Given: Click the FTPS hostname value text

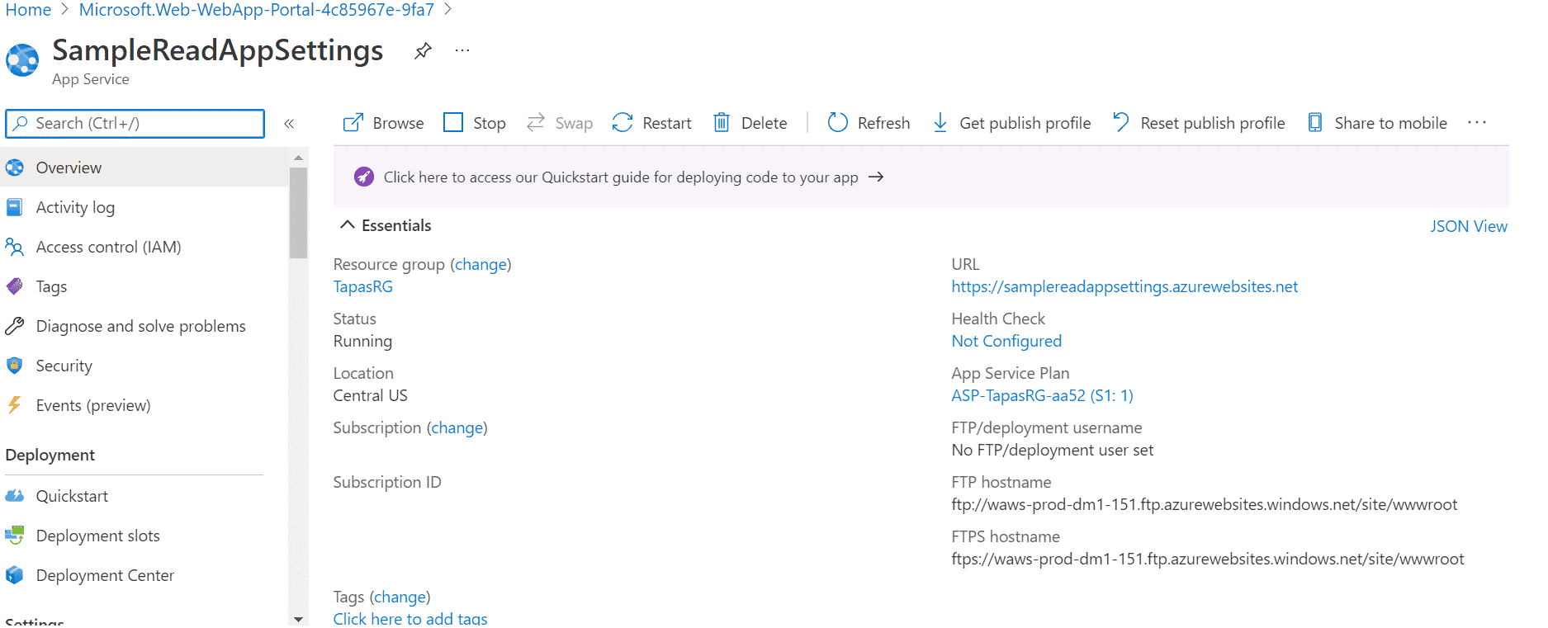Looking at the screenshot, I should point(1208,559).
